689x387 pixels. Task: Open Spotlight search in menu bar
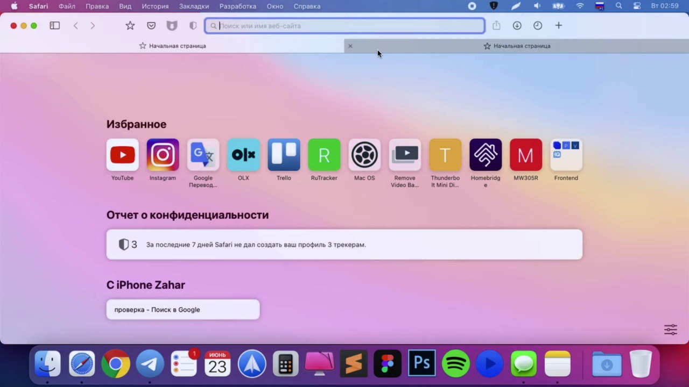tap(619, 6)
